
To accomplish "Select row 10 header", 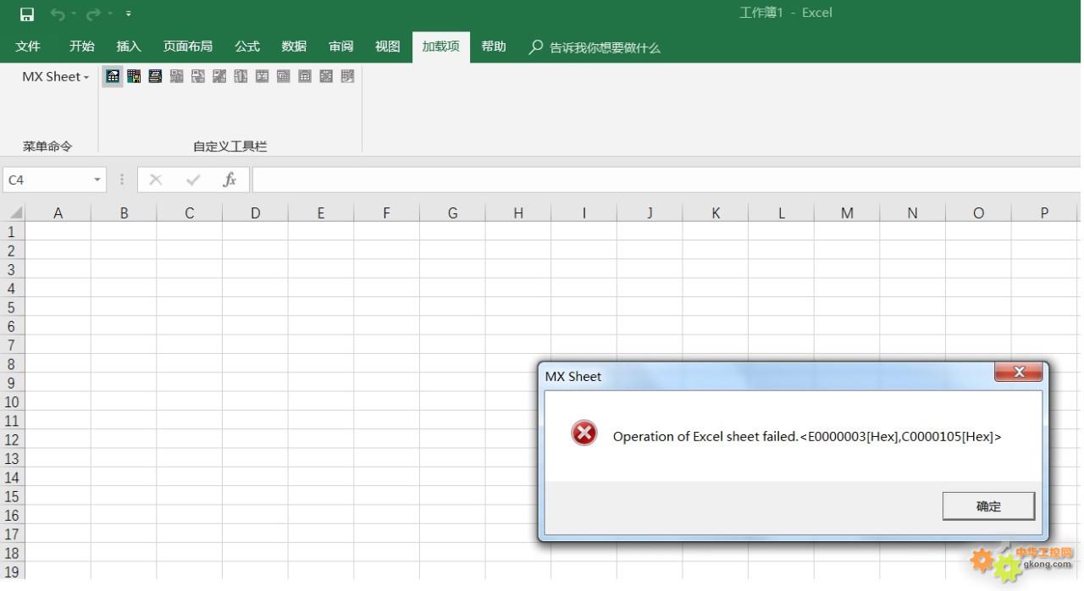I will point(12,401).
